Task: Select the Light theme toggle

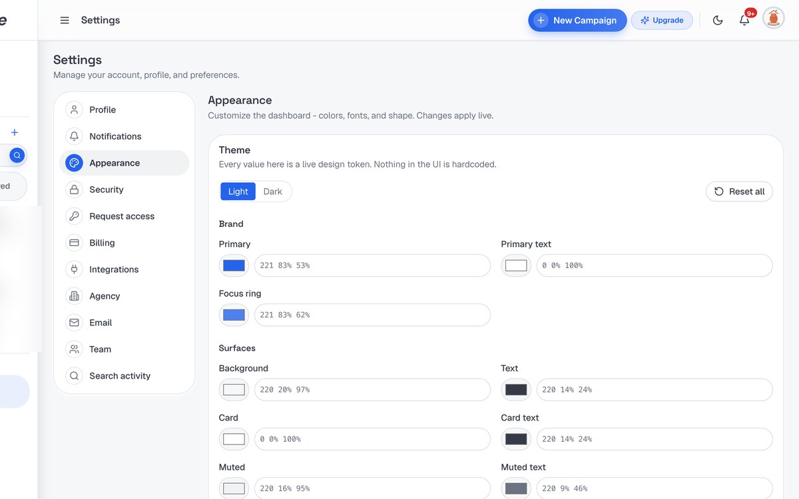Action: tap(238, 192)
